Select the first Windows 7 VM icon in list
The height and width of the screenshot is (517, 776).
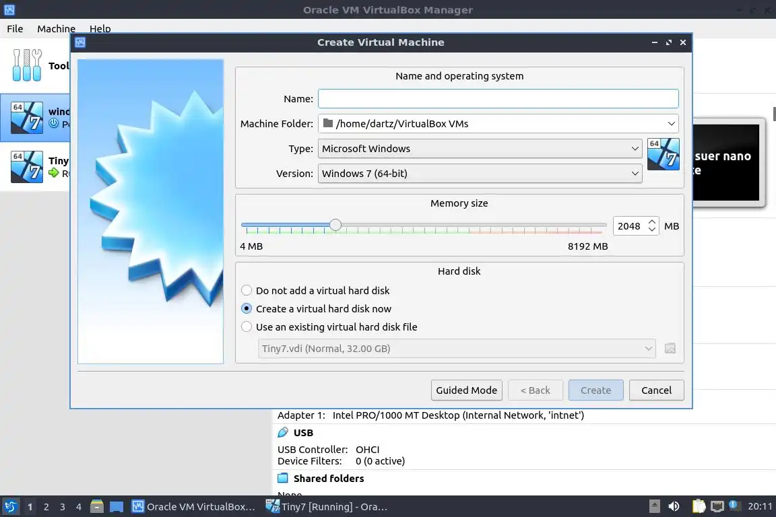pyautogui.click(x=27, y=118)
